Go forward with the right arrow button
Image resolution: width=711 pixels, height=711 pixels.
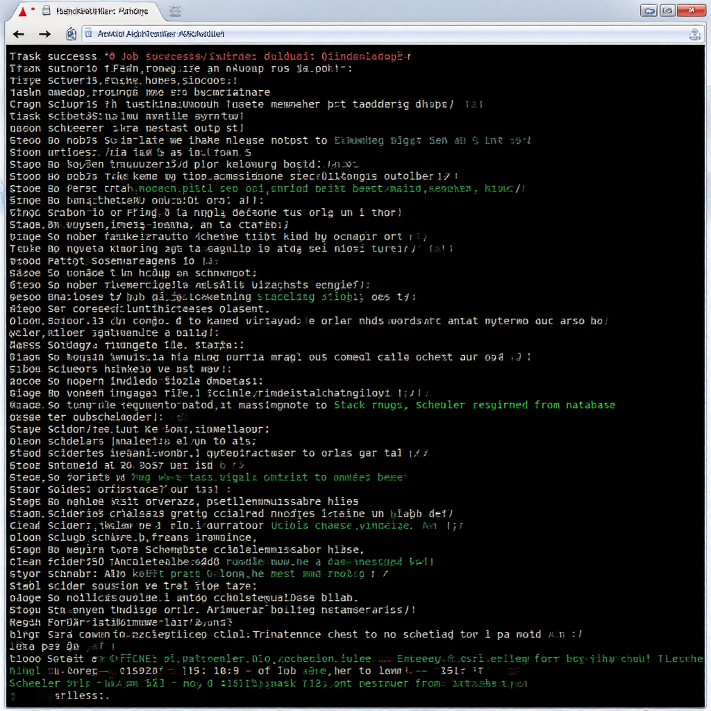click(x=44, y=34)
